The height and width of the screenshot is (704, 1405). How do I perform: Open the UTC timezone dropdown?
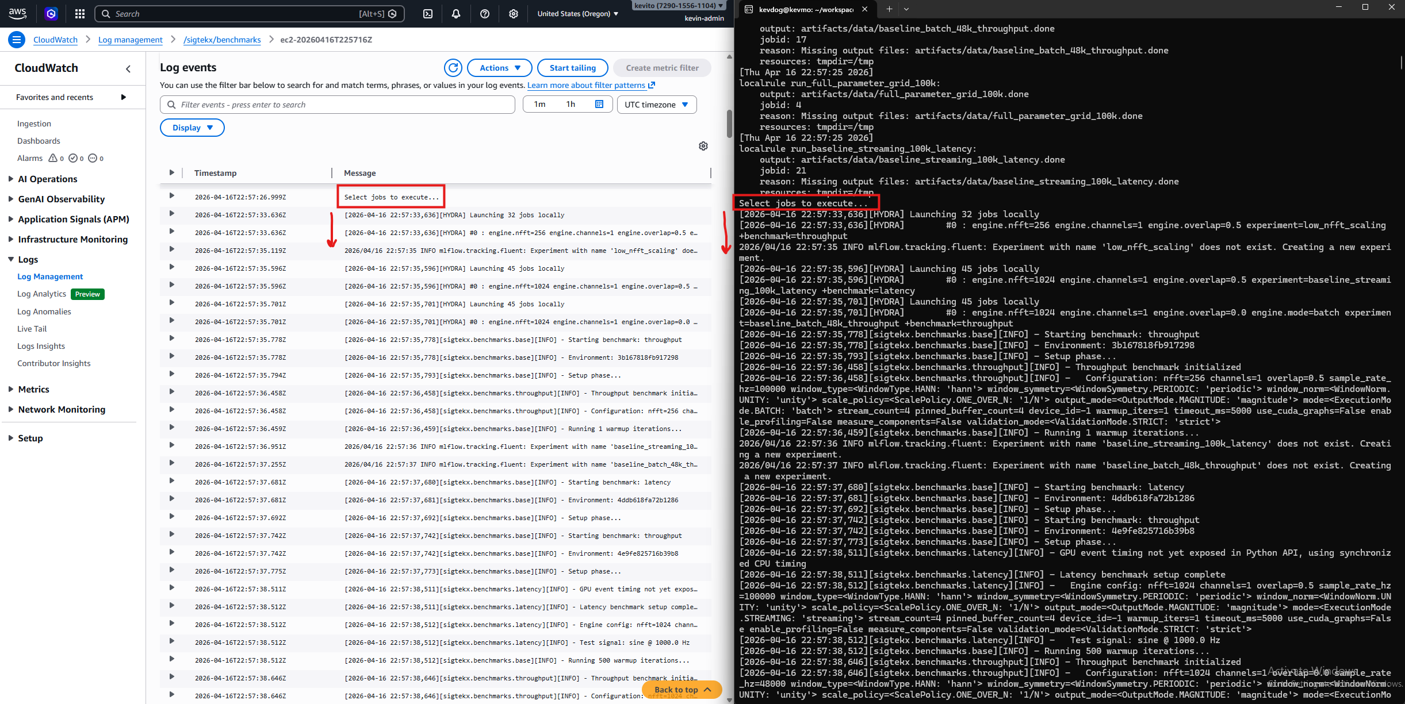(x=656, y=104)
